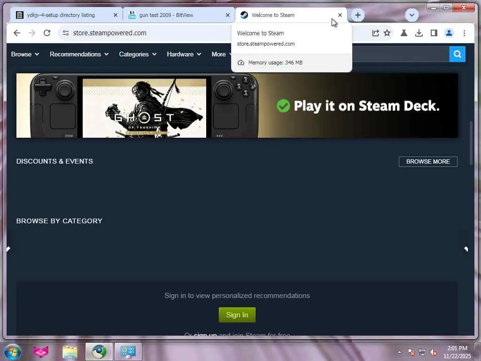Image resolution: width=481 pixels, height=361 pixels.
Task: Expand the Hardware menu
Action: click(184, 55)
